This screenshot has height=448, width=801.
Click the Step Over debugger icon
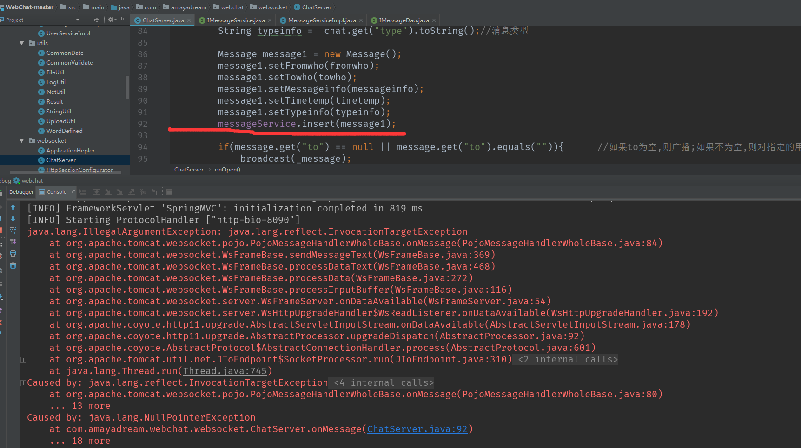coord(96,192)
